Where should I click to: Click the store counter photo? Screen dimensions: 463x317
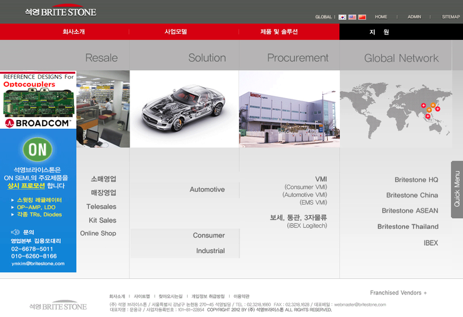pyautogui.click(x=103, y=109)
